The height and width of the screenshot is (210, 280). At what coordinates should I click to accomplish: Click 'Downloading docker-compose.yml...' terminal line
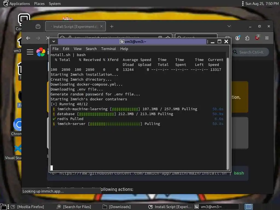pos(86,84)
